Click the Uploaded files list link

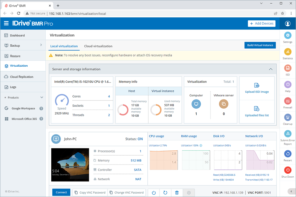click(257, 115)
